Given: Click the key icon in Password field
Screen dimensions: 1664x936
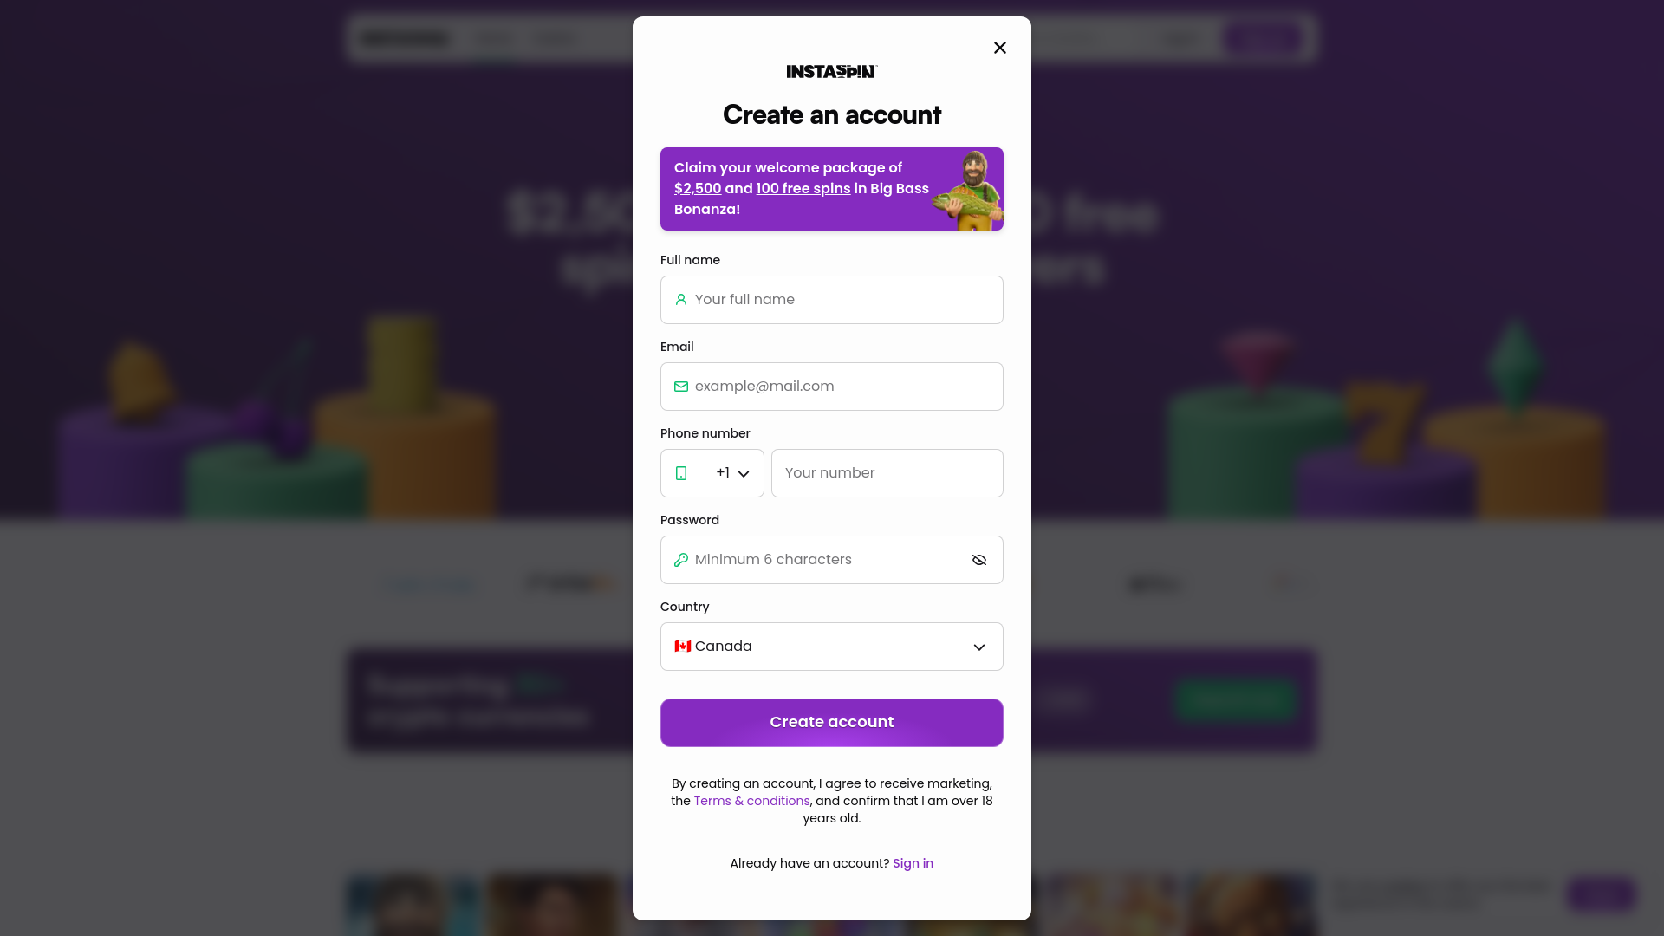Looking at the screenshot, I should click(x=681, y=560).
